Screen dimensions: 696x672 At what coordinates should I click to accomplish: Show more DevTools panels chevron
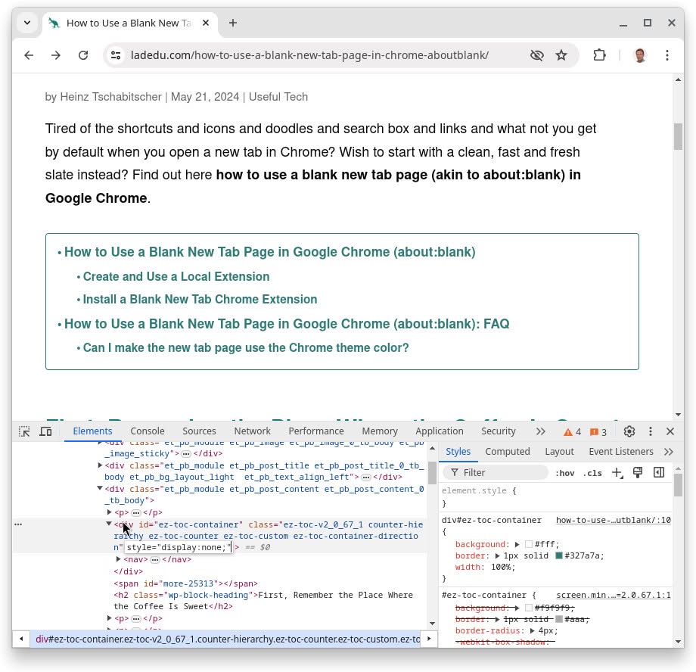pos(540,431)
